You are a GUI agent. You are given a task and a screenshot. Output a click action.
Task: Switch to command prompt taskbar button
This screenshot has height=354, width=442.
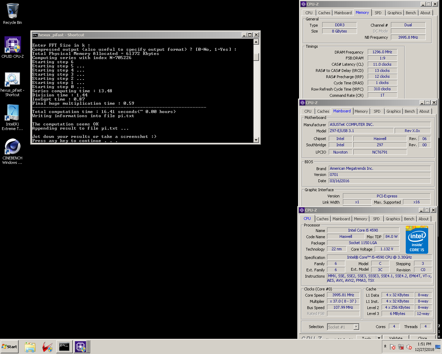tap(64, 347)
